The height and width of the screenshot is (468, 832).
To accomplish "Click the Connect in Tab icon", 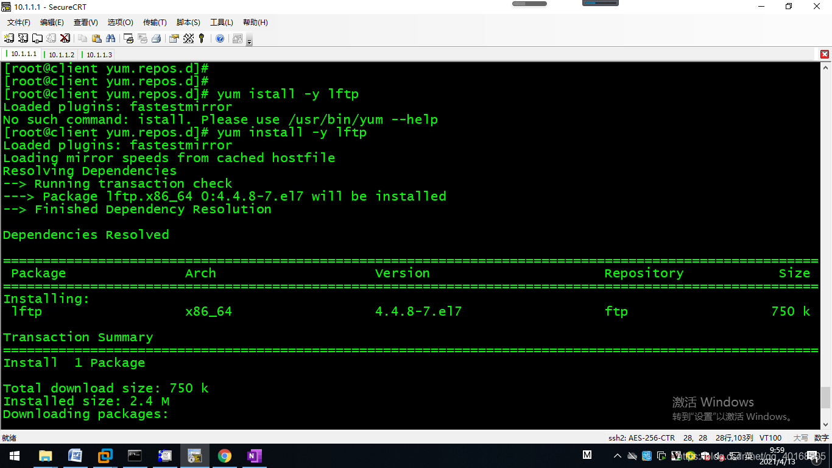I will tap(37, 38).
